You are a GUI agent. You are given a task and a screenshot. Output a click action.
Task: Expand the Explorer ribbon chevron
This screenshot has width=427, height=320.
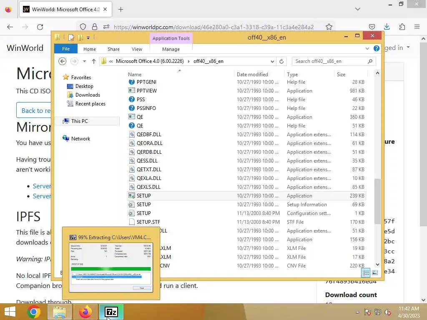pos(367,48)
